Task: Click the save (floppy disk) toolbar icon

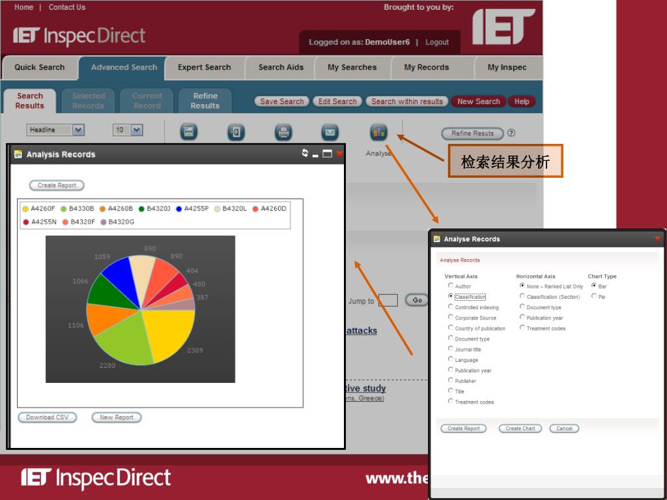Action: [x=189, y=132]
